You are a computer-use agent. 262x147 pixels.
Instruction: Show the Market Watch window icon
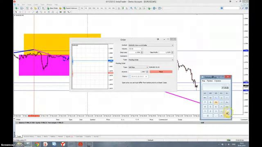tap(27, 8)
